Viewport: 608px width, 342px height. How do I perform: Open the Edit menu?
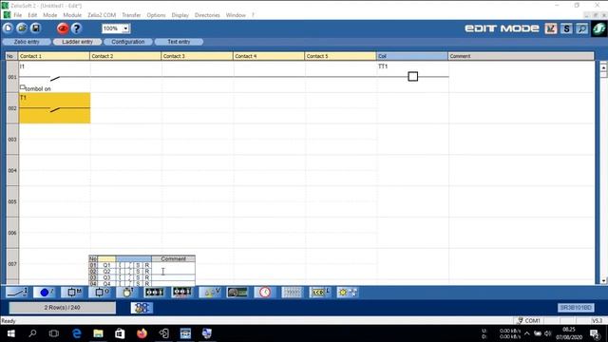(x=32, y=15)
